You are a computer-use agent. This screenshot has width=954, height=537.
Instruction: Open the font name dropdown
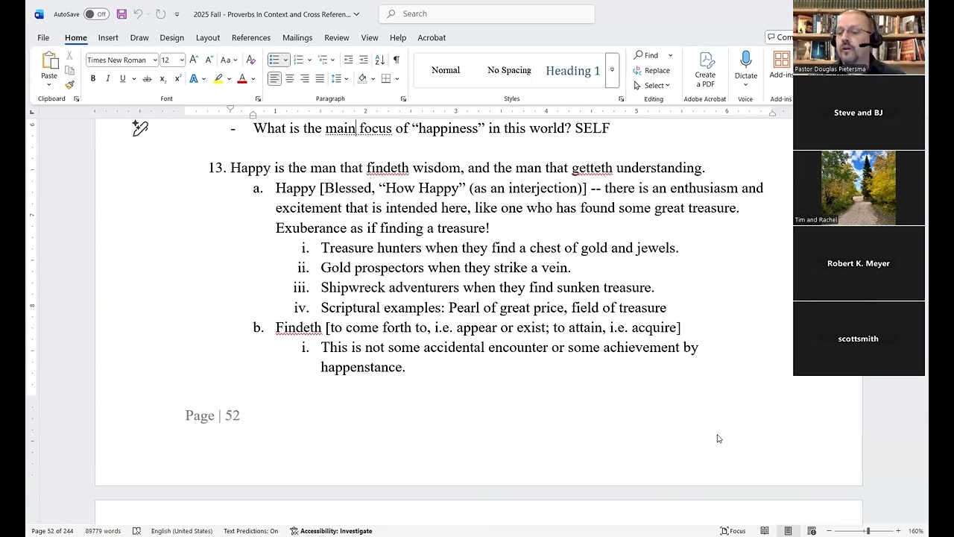(155, 60)
